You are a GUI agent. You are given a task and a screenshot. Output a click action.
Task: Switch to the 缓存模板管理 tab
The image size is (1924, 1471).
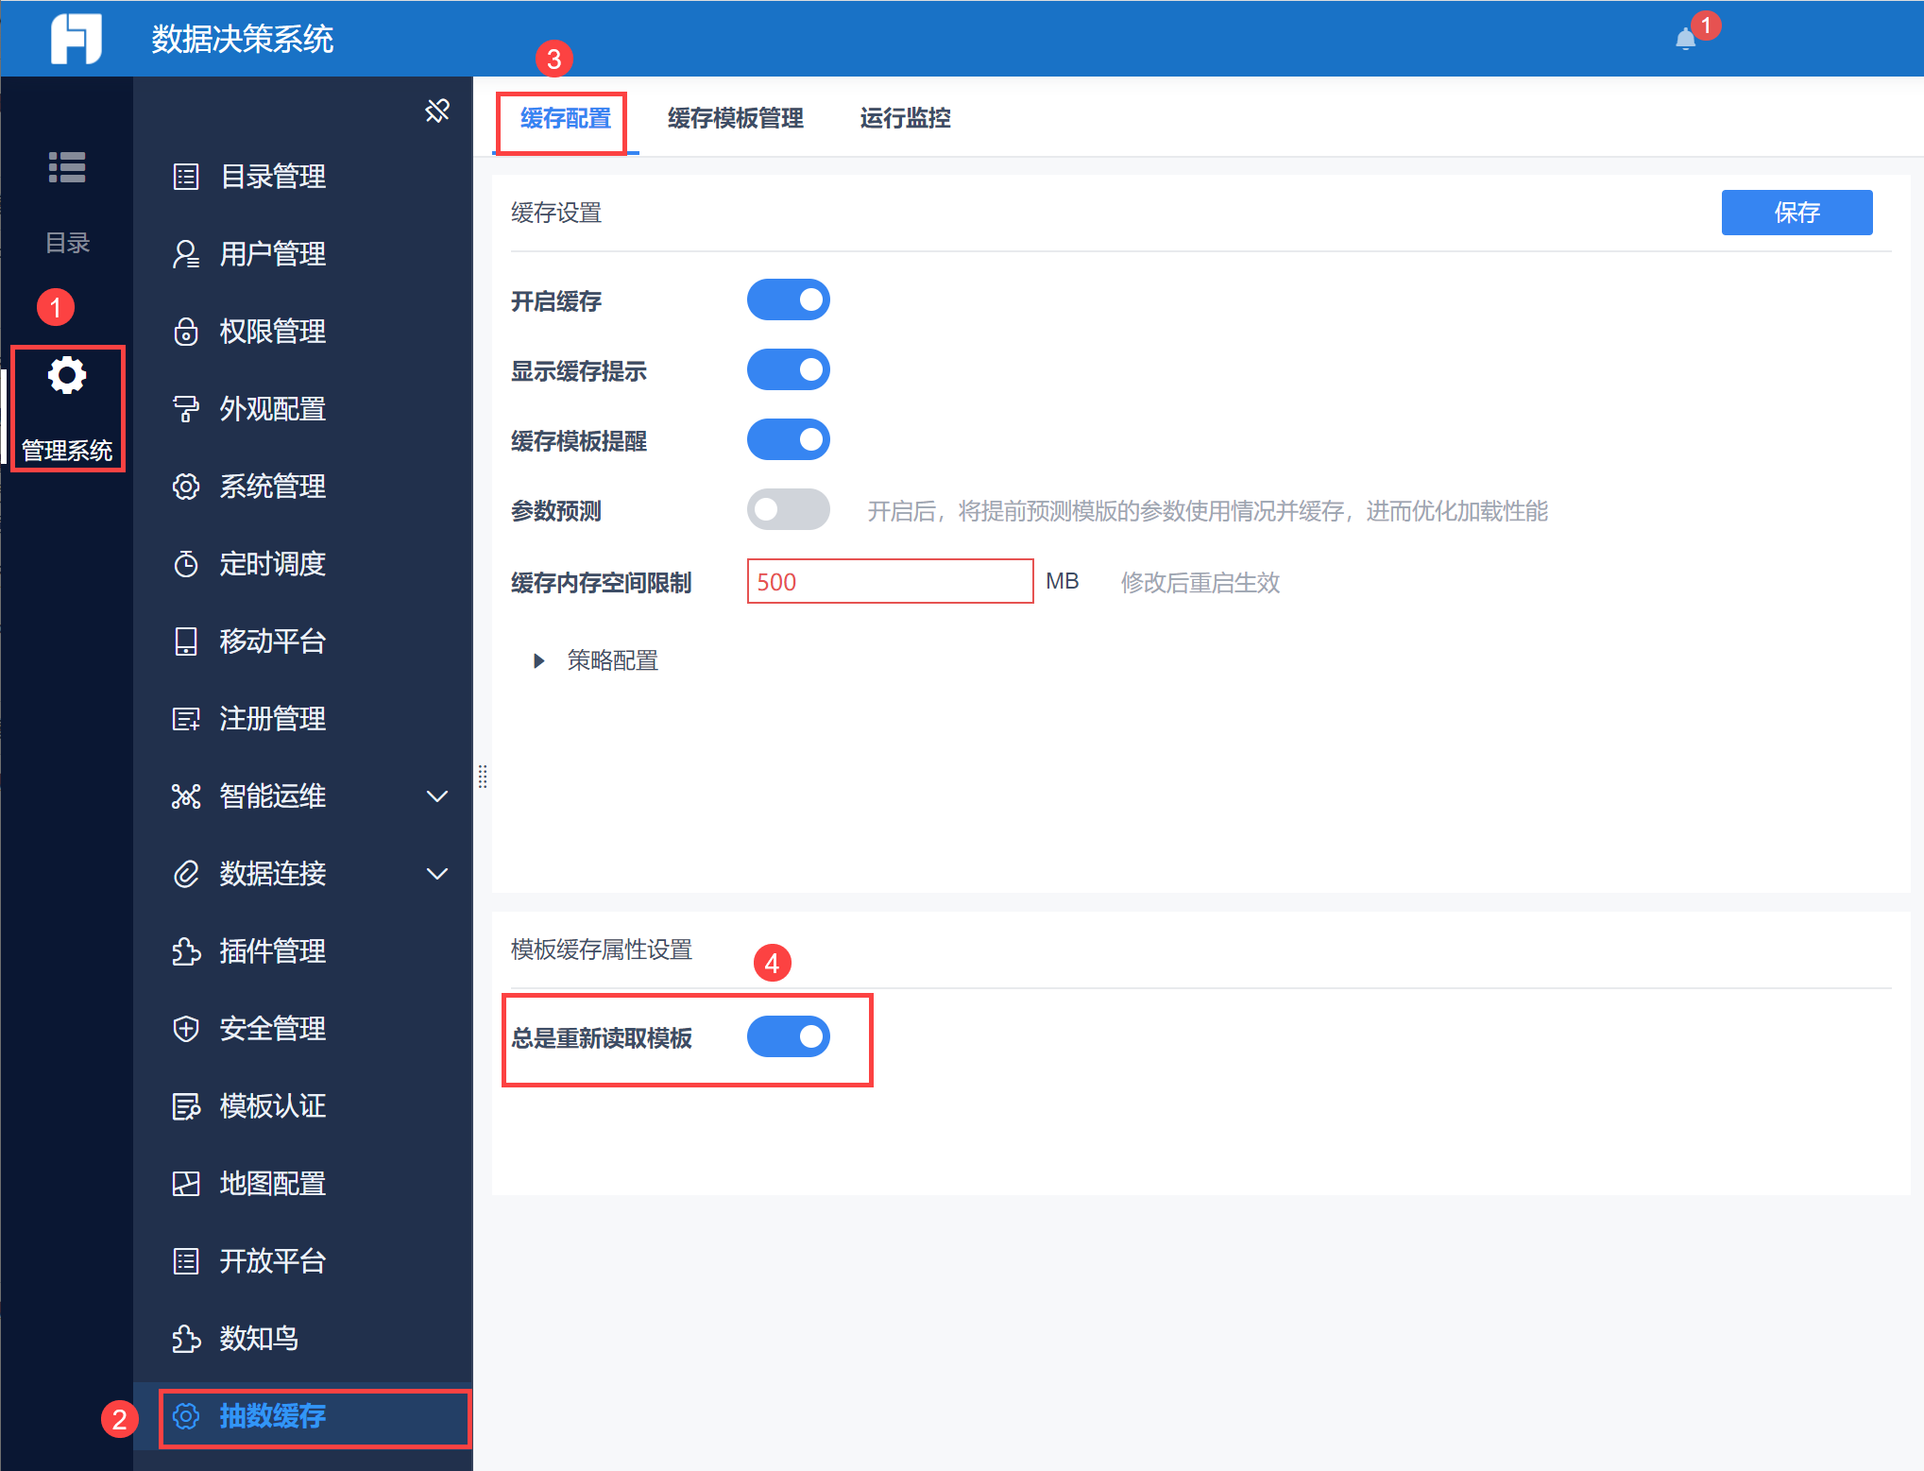coord(735,118)
